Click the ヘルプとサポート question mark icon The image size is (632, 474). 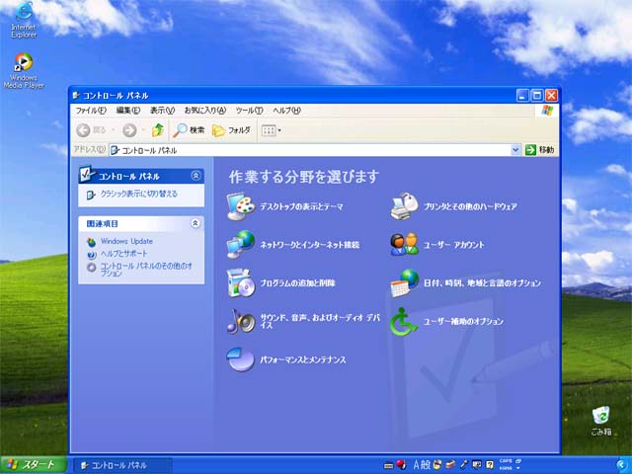pyautogui.click(x=92, y=255)
